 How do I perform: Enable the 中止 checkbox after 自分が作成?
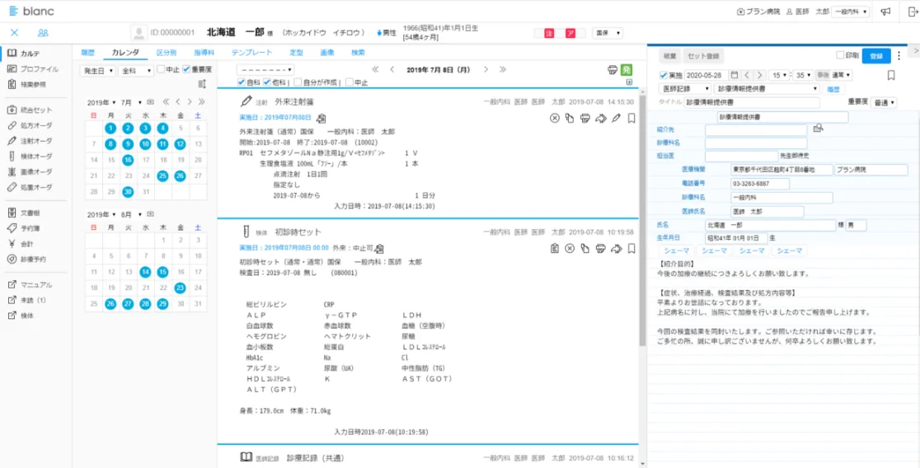(x=350, y=82)
